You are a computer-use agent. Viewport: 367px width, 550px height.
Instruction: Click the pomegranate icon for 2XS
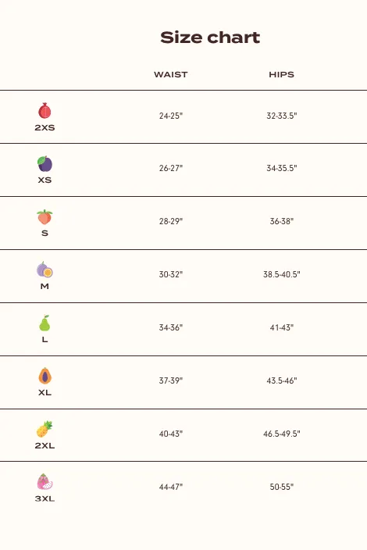coord(45,111)
